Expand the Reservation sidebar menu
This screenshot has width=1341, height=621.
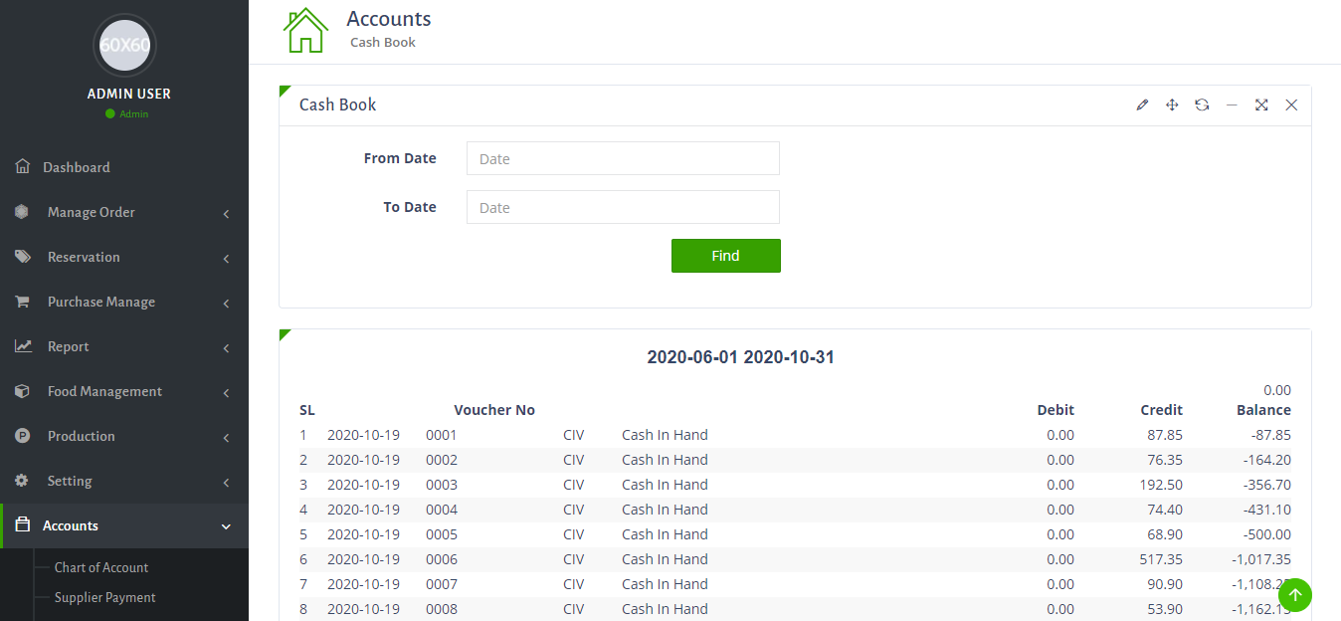click(84, 257)
